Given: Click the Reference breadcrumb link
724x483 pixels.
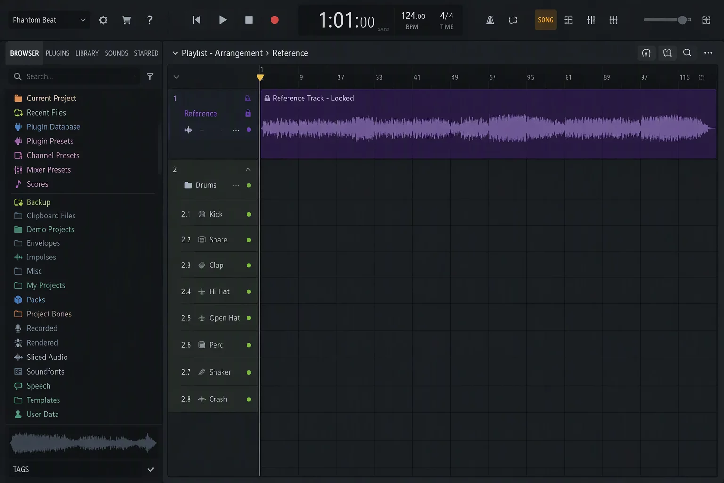Looking at the screenshot, I should coord(290,53).
